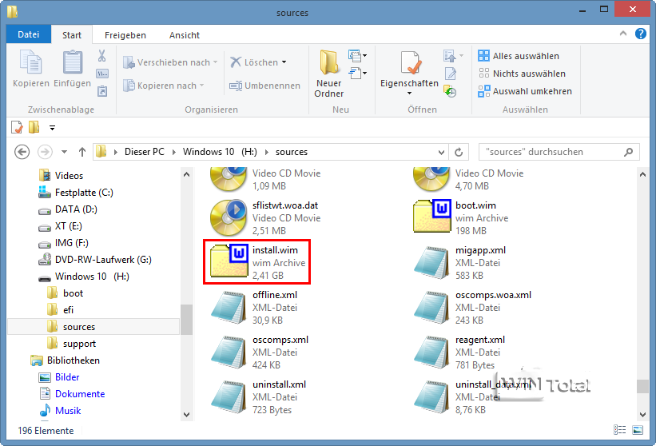The height and width of the screenshot is (446, 656).
Task: Click the easy access icon below new item
Action: click(x=355, y=74)
